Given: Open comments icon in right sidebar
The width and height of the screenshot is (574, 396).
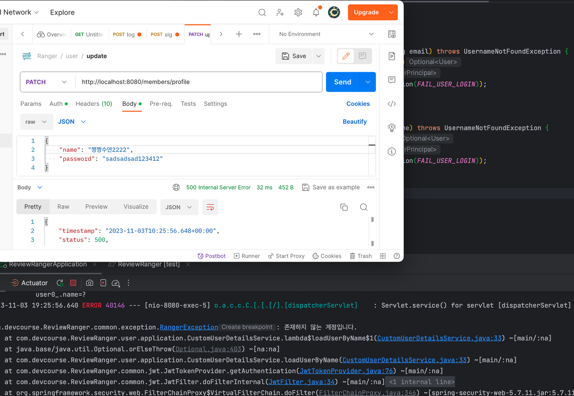Looking at the screenshot, I should 392,80.
